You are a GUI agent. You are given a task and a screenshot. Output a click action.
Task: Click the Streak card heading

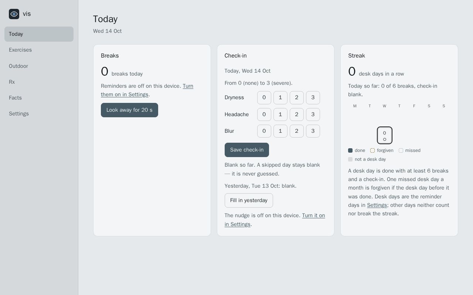(357, 56)
